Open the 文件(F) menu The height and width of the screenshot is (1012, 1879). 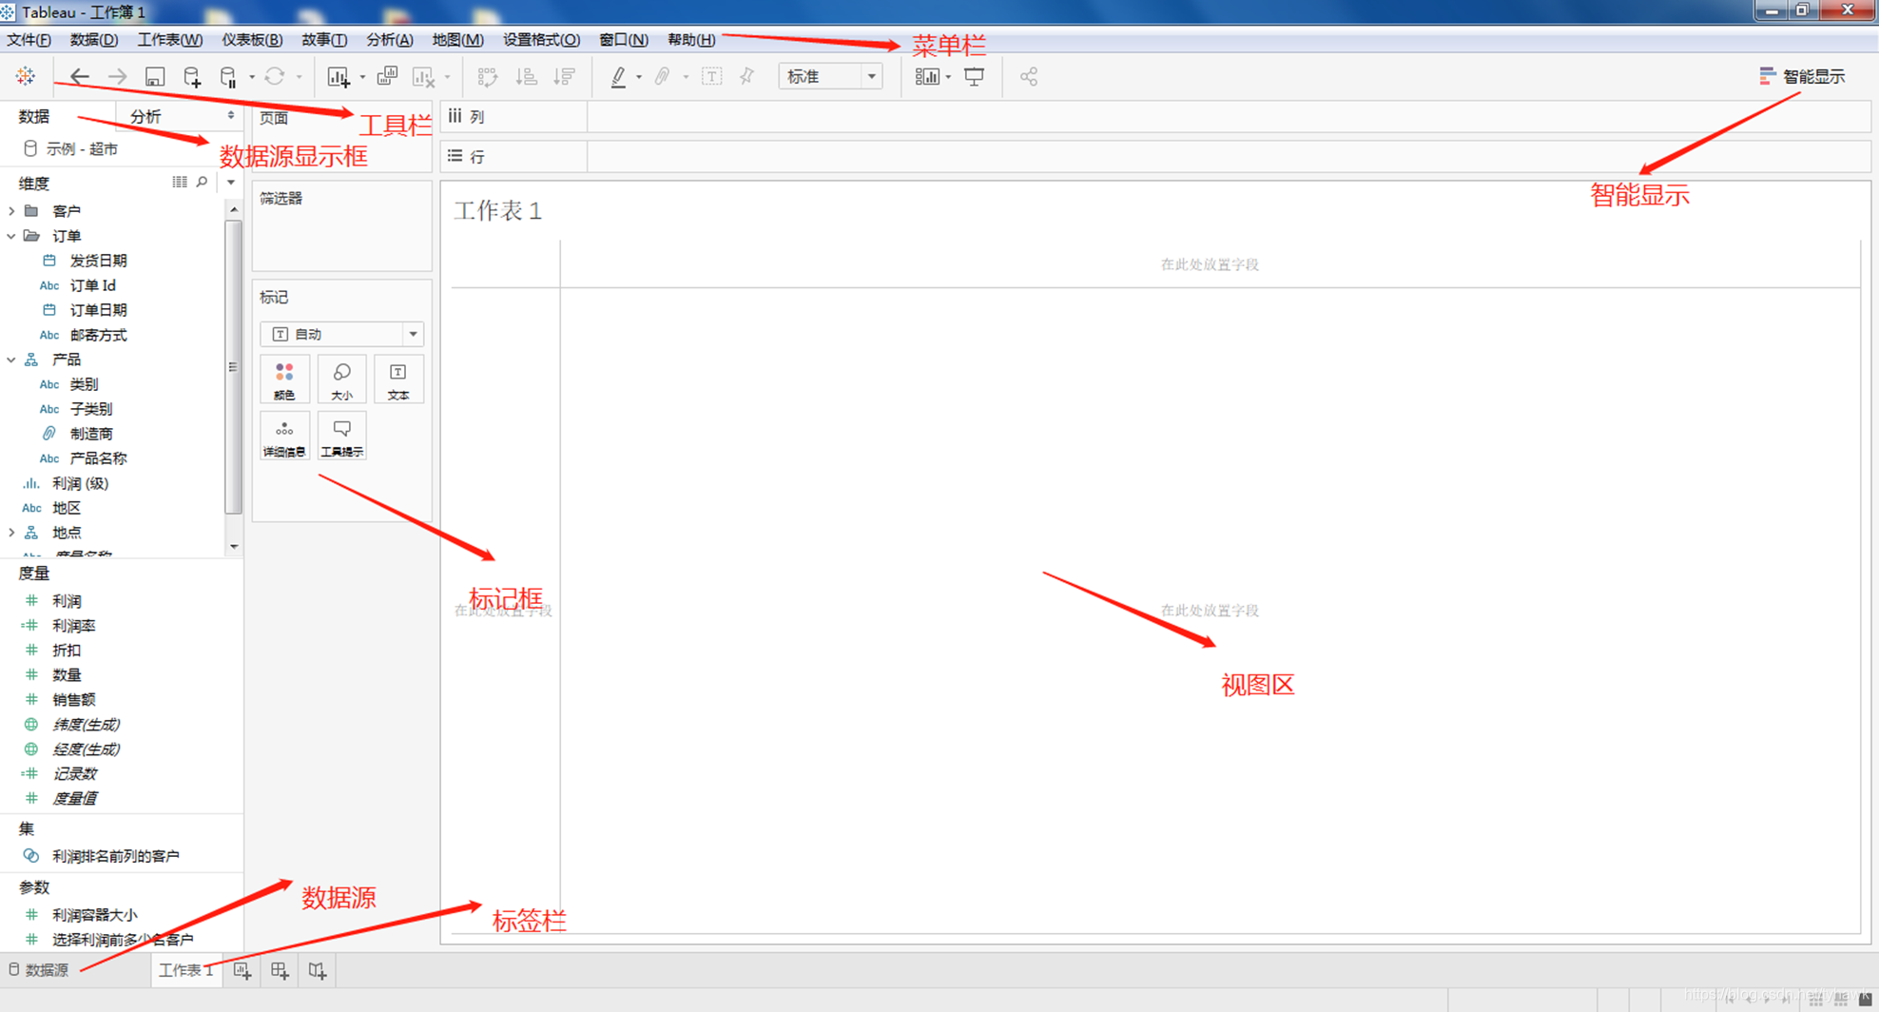coord(29,40)
